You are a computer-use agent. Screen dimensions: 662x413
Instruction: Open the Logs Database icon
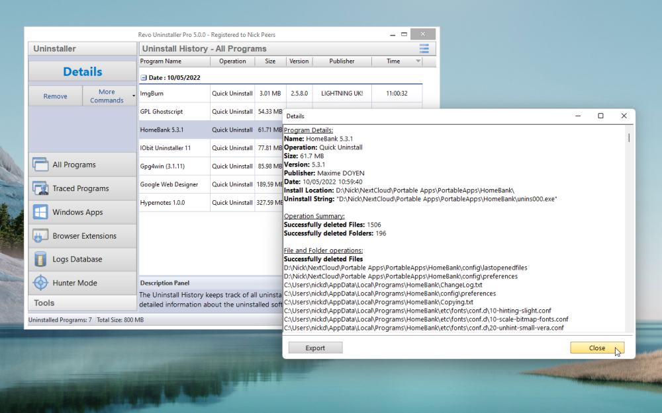coord(40,259)
